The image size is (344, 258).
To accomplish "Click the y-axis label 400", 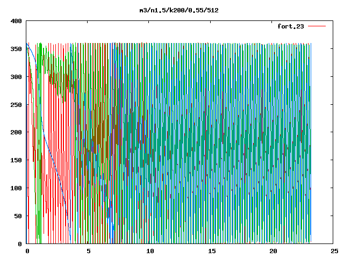I will coord(16,21).
